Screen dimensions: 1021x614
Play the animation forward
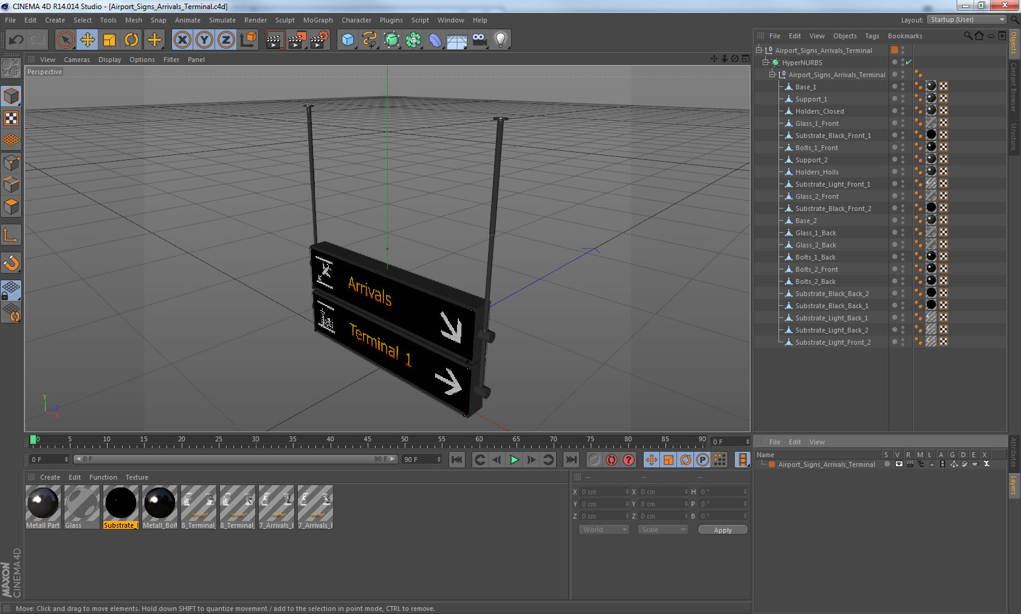(x=514, y=460)
